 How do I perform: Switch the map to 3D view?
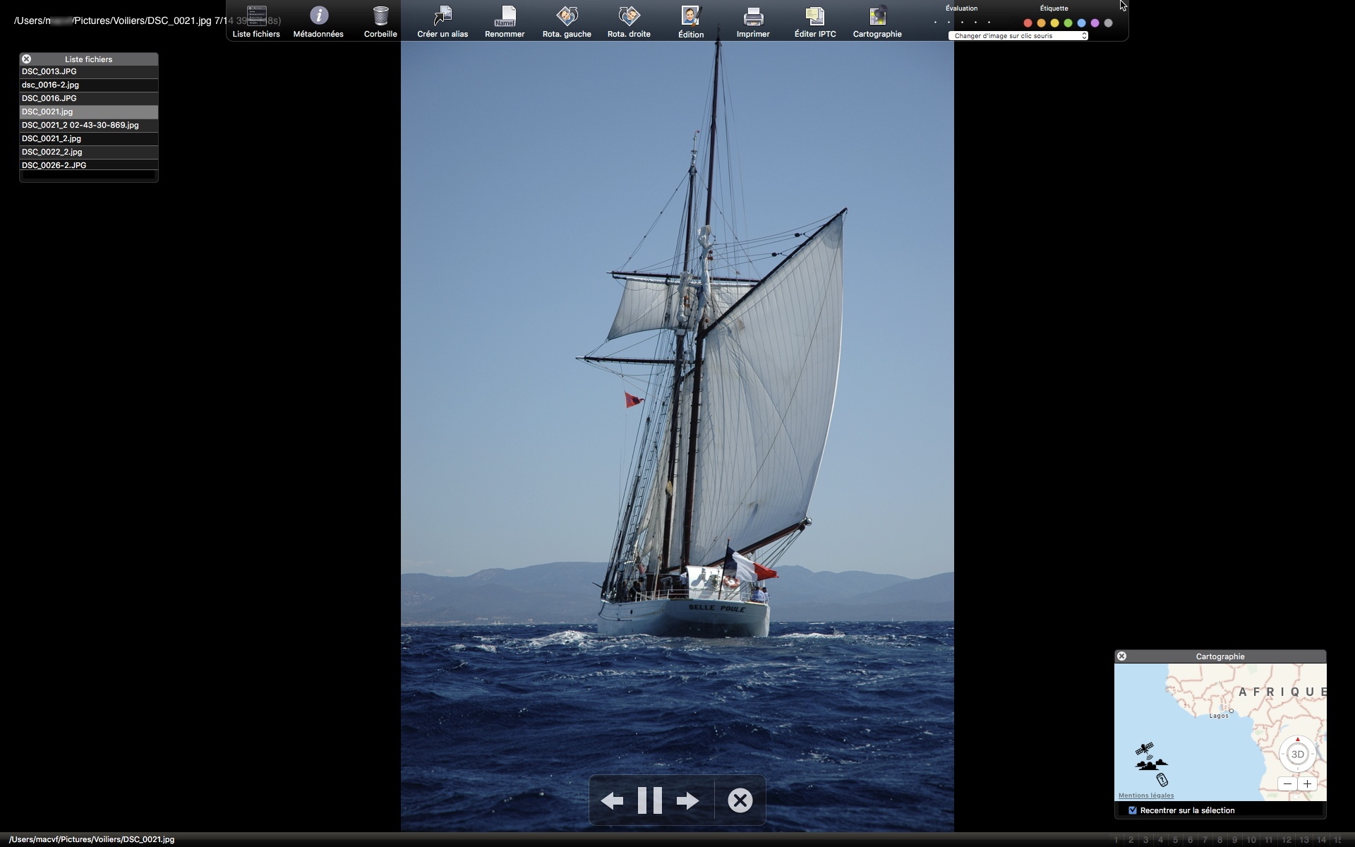coord(1297,755)
